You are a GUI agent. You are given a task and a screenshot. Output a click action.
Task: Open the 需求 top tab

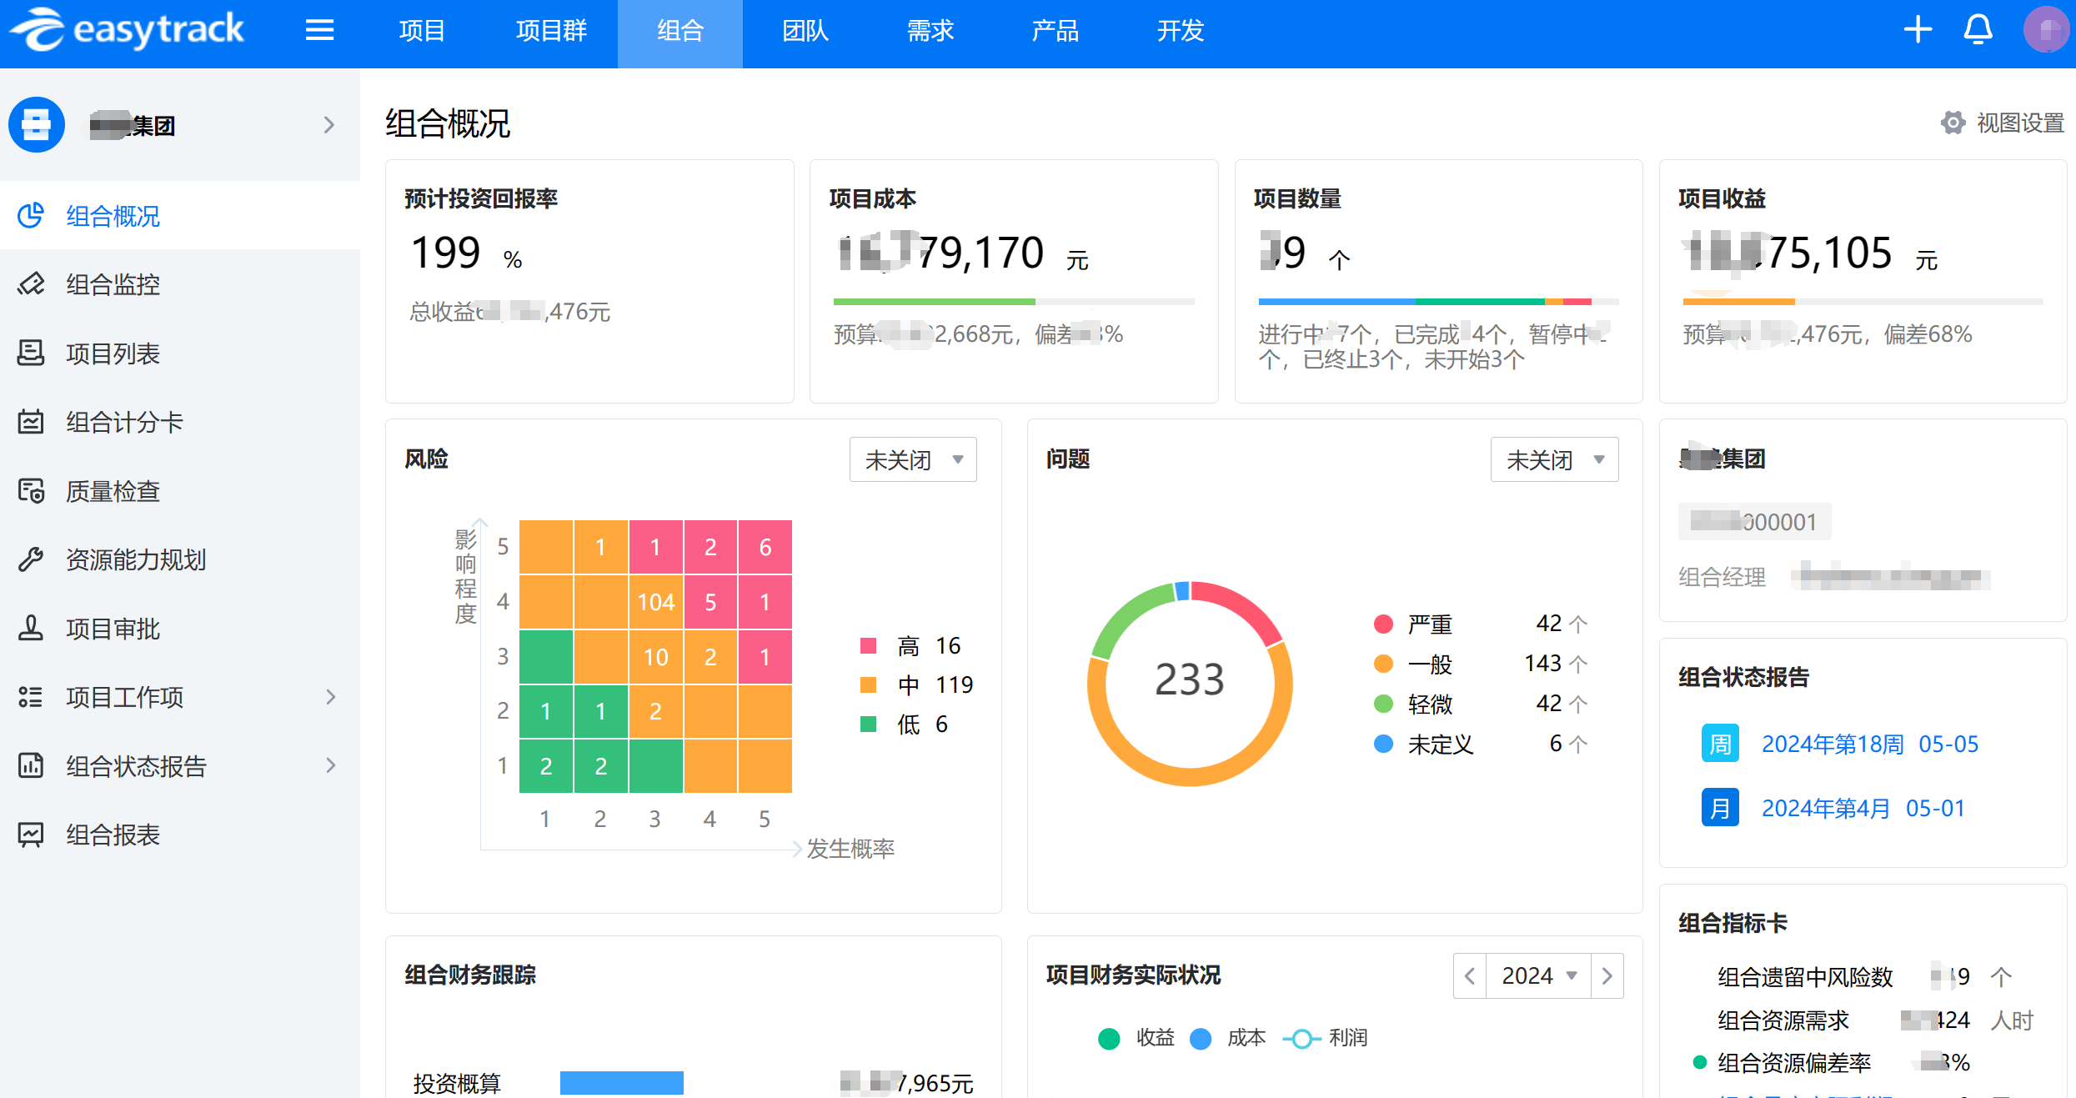(930, 31)
